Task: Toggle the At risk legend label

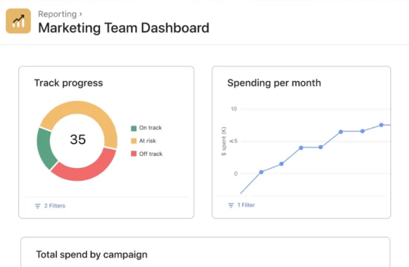Action: coord(147,141)
